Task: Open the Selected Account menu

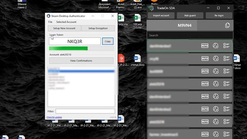Action: (66, 22)
